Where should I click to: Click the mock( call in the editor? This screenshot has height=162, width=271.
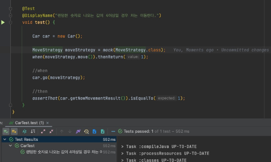point(108,50)
